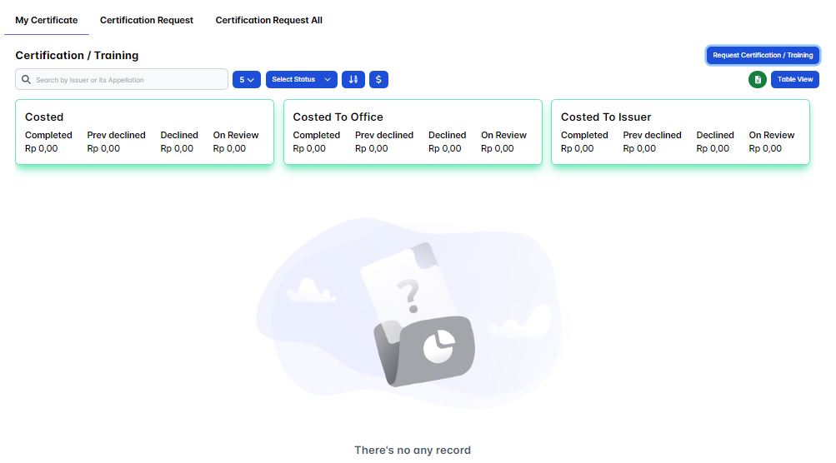Select the Costed To Issuer card title
The image size is (836, 463).
[x=605, y=117]
